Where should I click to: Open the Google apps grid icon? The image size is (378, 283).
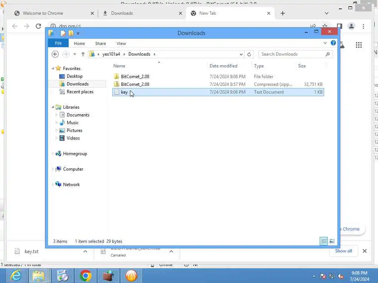(x=359, y=45)
